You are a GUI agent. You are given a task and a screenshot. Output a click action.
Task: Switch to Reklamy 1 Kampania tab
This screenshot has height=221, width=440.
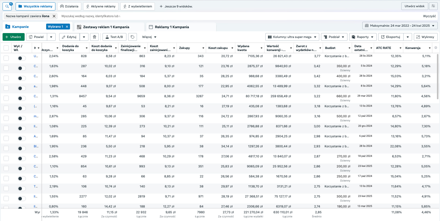click(x=172, y=27)
